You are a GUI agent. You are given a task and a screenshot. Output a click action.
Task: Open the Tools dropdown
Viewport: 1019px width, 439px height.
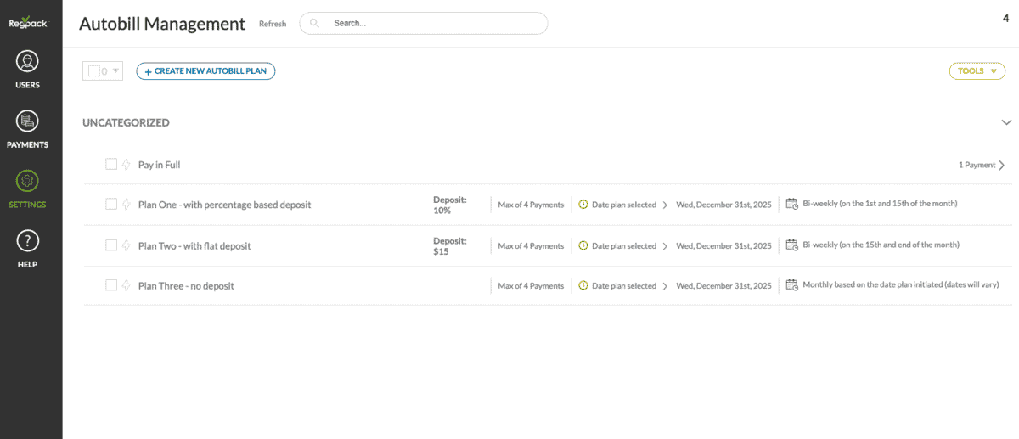pos(977,71)
